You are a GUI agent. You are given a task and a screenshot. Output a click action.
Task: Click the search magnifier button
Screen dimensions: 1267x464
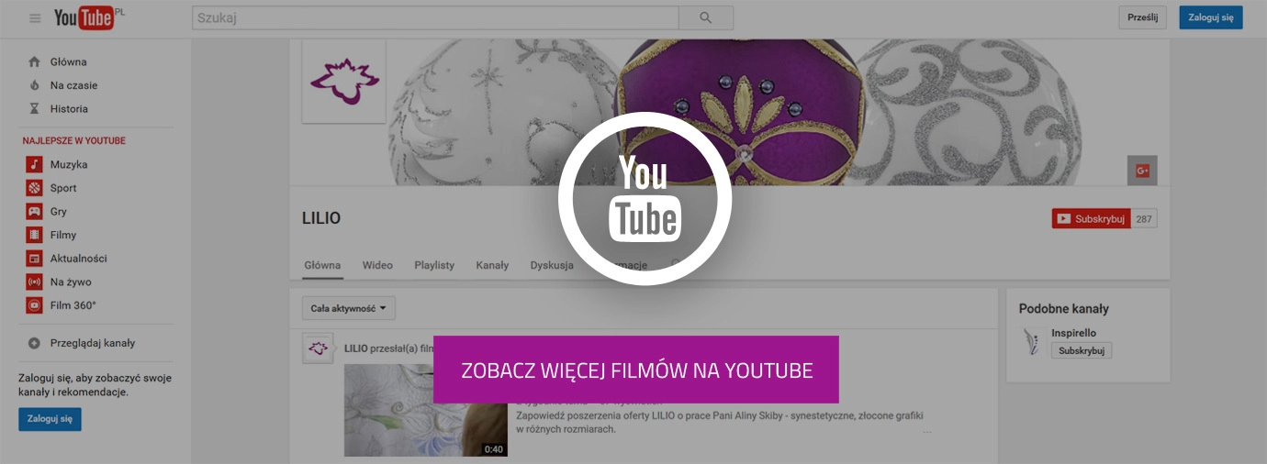pos(705,17)
